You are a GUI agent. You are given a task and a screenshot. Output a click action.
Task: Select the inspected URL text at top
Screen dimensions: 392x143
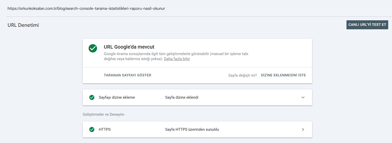[86, 8]
